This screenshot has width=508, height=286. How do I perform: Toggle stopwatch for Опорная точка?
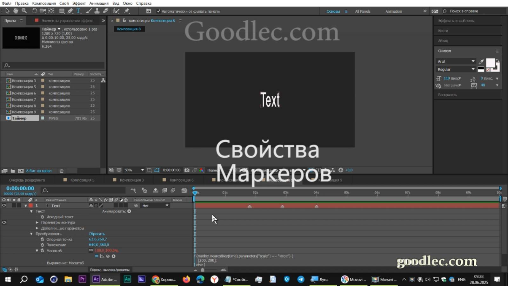(42, 239)
